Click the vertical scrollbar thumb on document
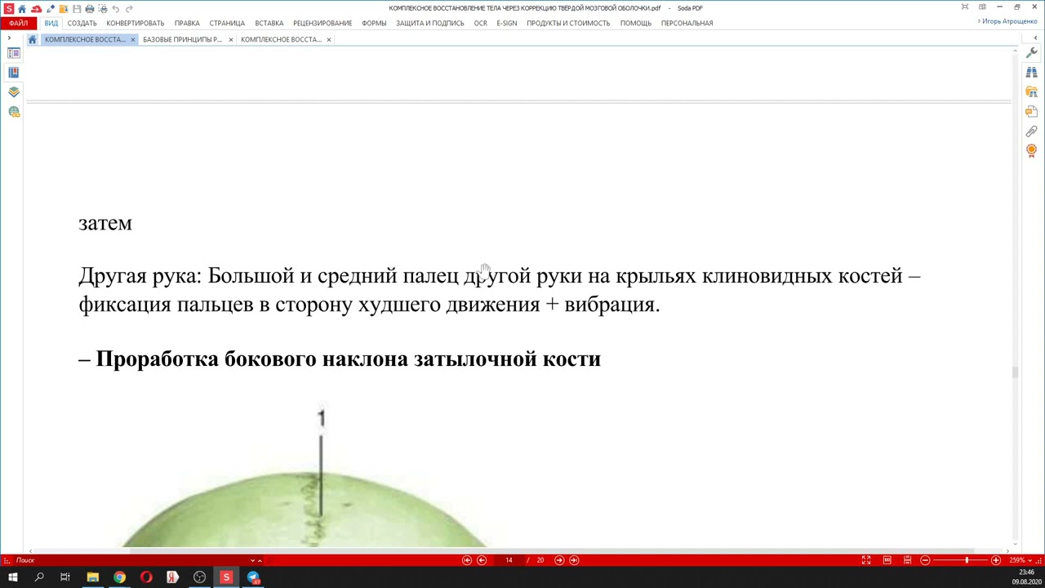 [x=1015, y=372]
